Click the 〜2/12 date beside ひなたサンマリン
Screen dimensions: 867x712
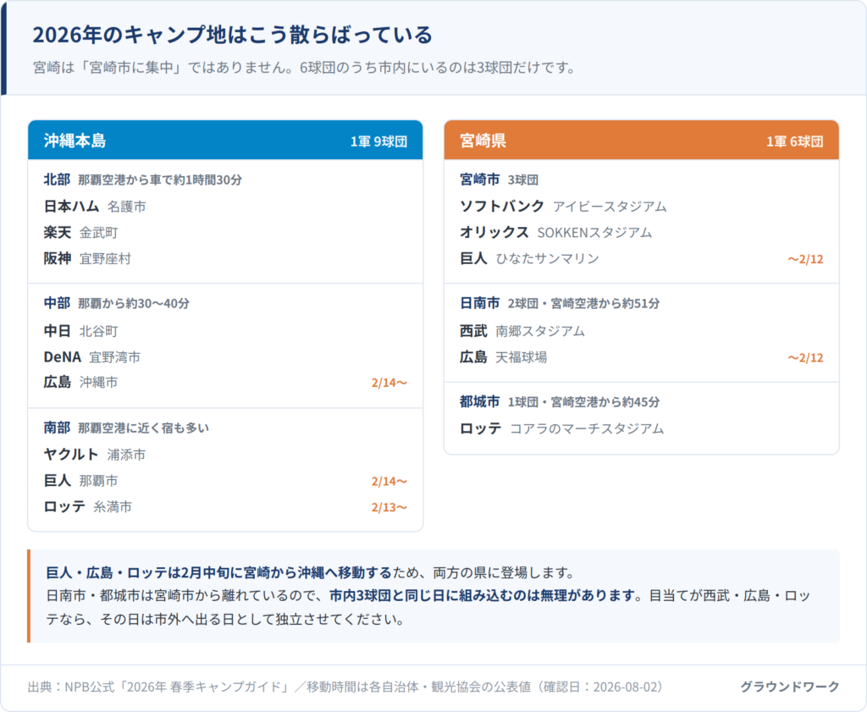click(806, 259)
